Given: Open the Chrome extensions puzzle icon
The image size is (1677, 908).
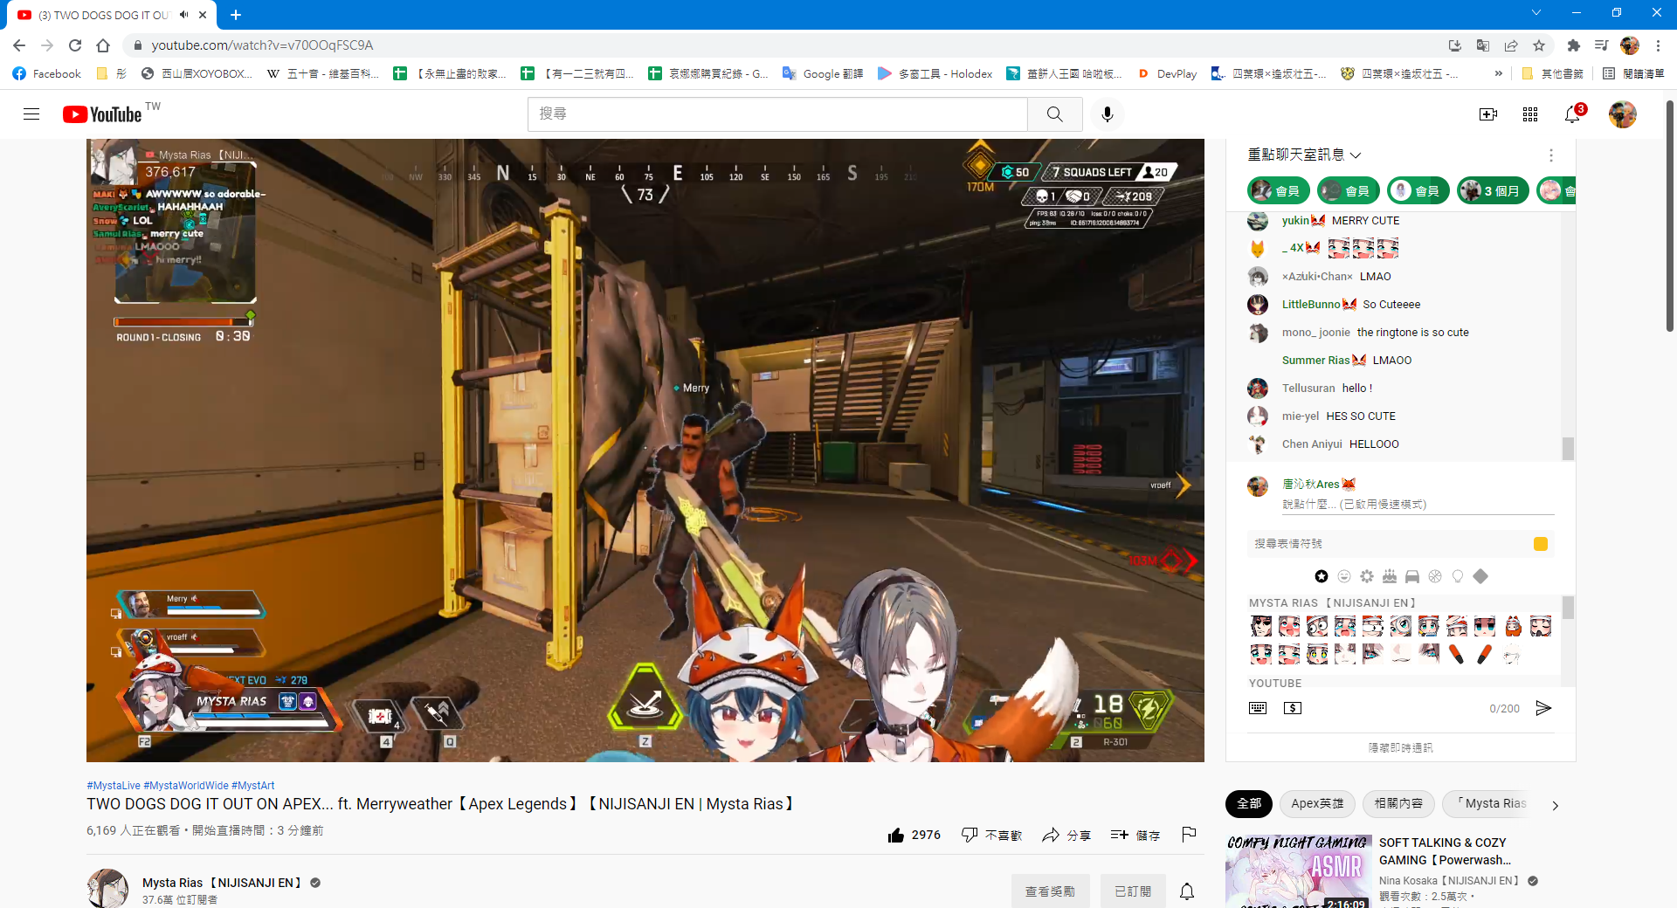Looking at the screenshot, I should [x=1574, y=45].
